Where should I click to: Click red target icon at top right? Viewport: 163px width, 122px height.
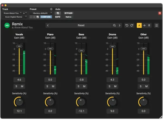point(160,13)
